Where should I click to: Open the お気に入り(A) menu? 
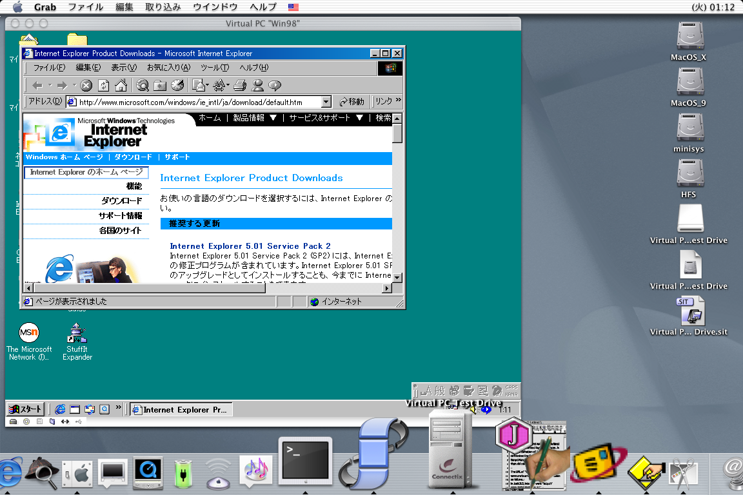[168, 68]
